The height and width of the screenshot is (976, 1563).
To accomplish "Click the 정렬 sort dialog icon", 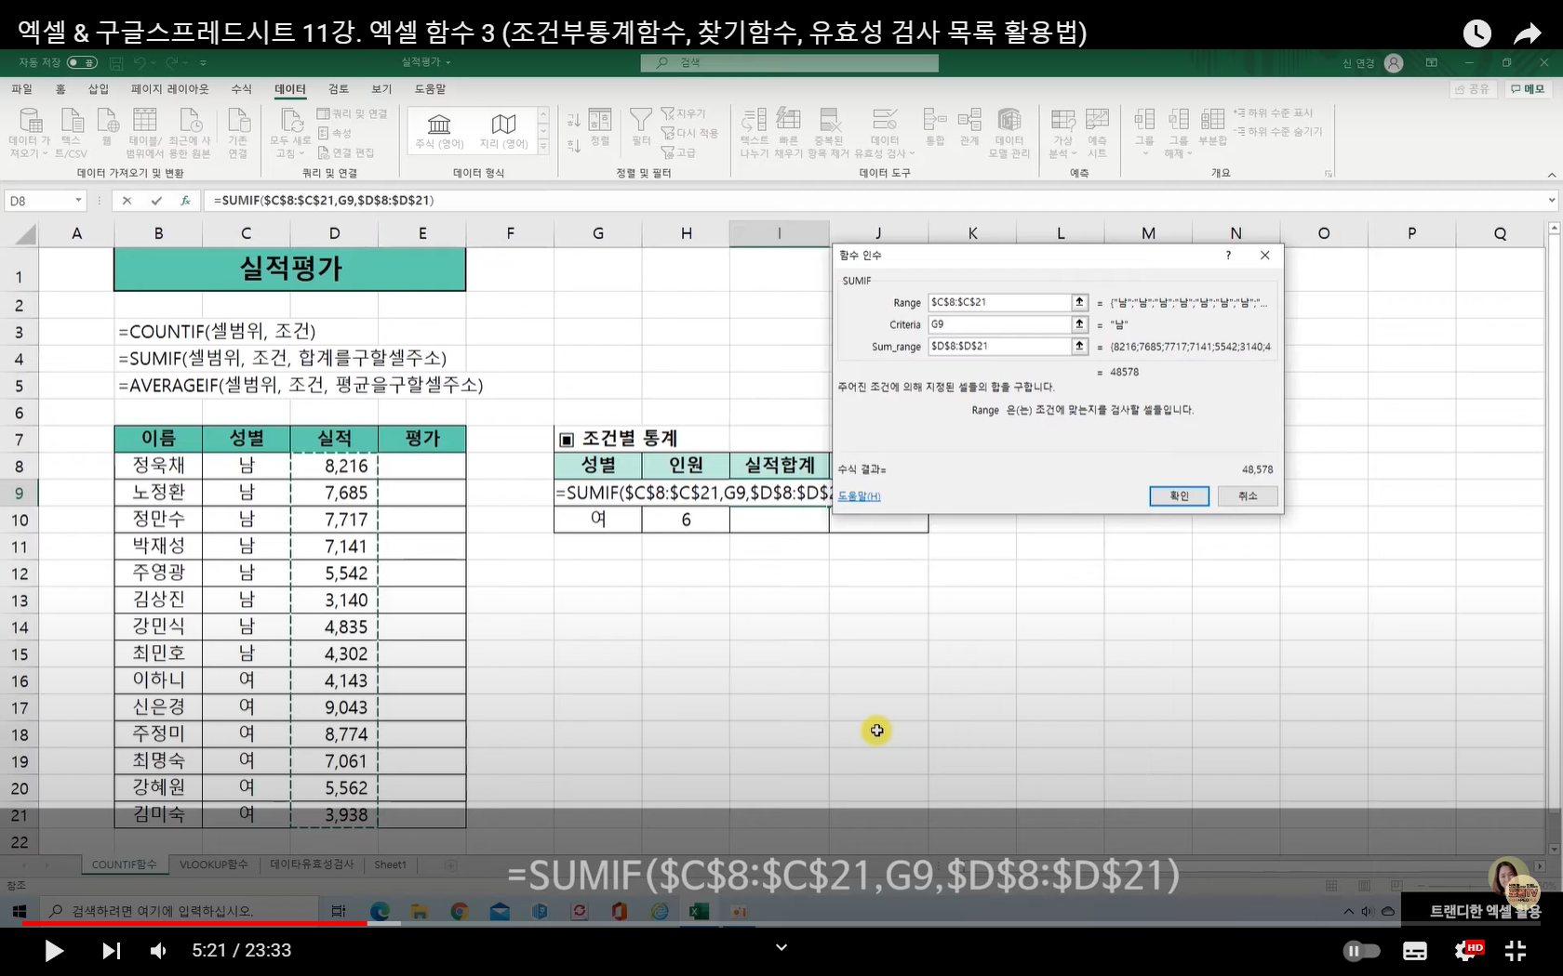I will coord(600,127).
